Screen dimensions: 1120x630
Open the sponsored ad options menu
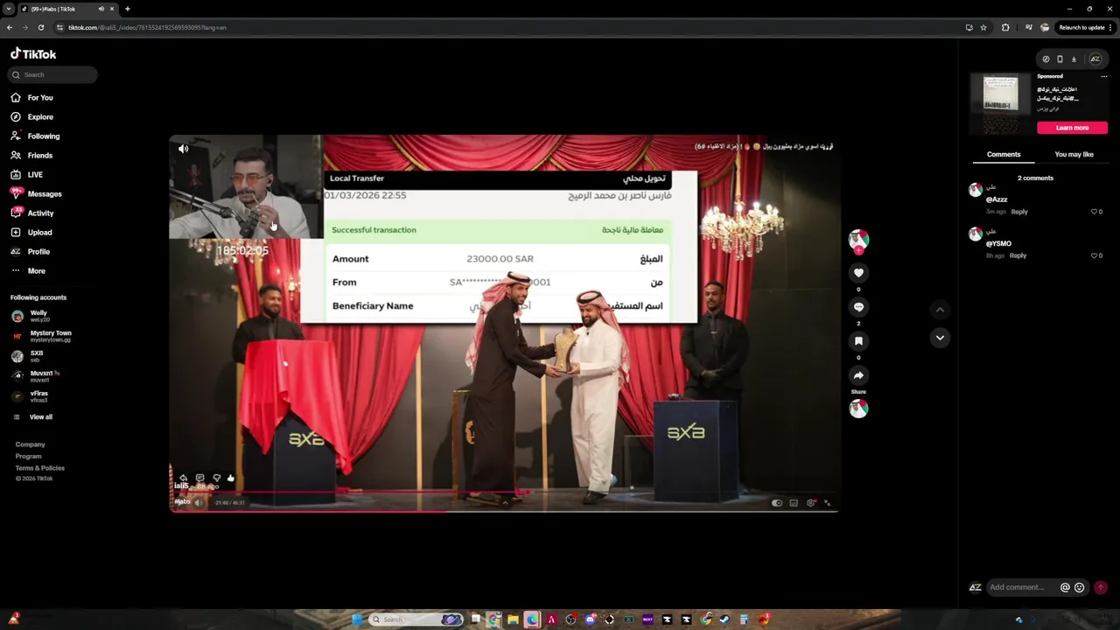point(1103,77)
